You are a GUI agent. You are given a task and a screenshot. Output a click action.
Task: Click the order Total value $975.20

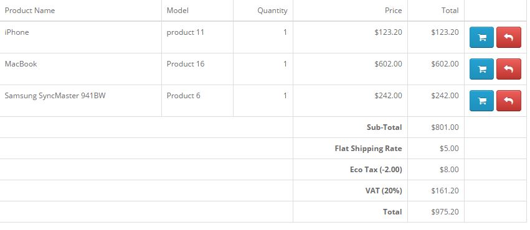pos(445,212)
